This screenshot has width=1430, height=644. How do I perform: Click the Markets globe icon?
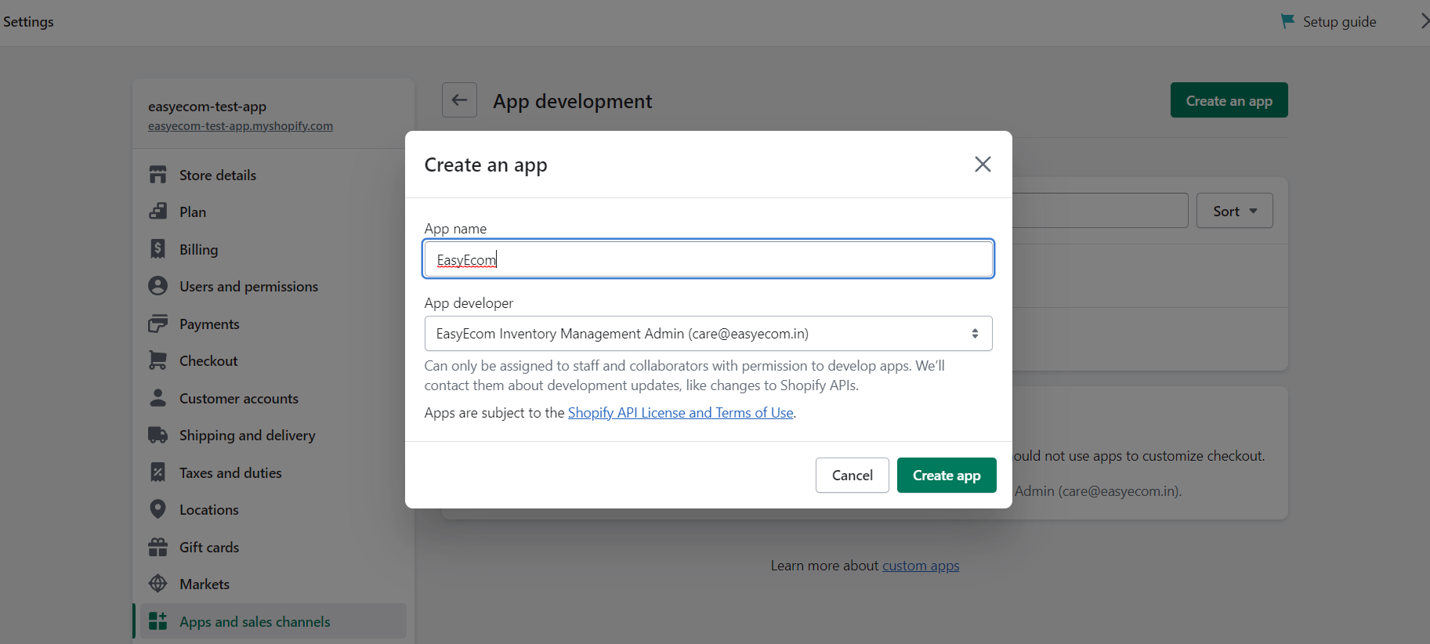coord(157,584)
